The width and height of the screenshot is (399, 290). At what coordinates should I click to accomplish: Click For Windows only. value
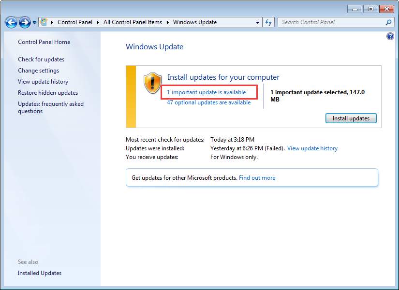(x=234, y=157)
